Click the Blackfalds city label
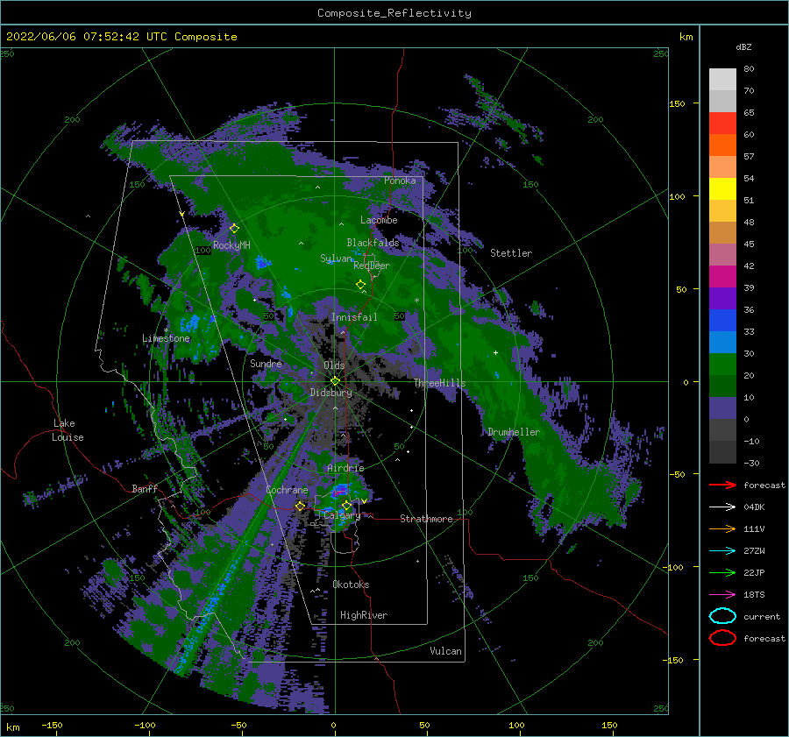 point(373,243)
